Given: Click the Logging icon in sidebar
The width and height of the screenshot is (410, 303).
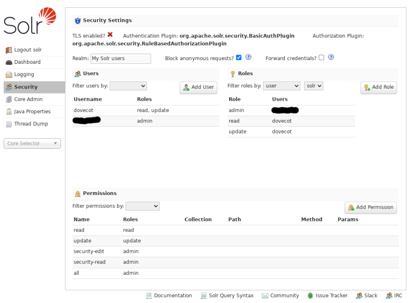Looking at the screenshot, I should tap(9, 75).
